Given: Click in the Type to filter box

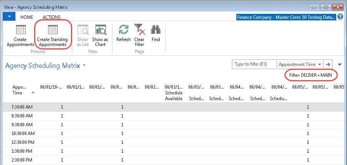Looking at the screenshot, I should tap(254, 64).
